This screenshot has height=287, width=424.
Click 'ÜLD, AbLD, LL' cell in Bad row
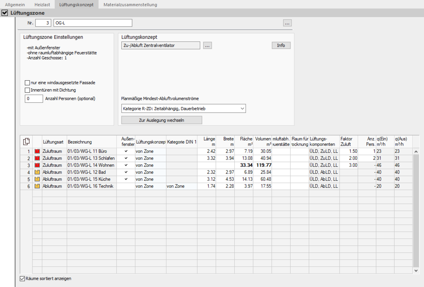(324, 172)
